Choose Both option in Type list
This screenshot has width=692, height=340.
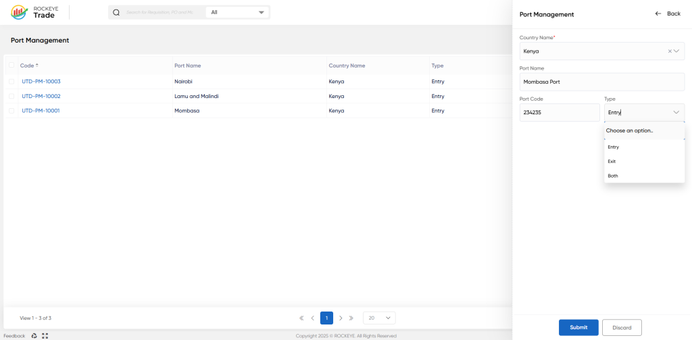[644, 176]
